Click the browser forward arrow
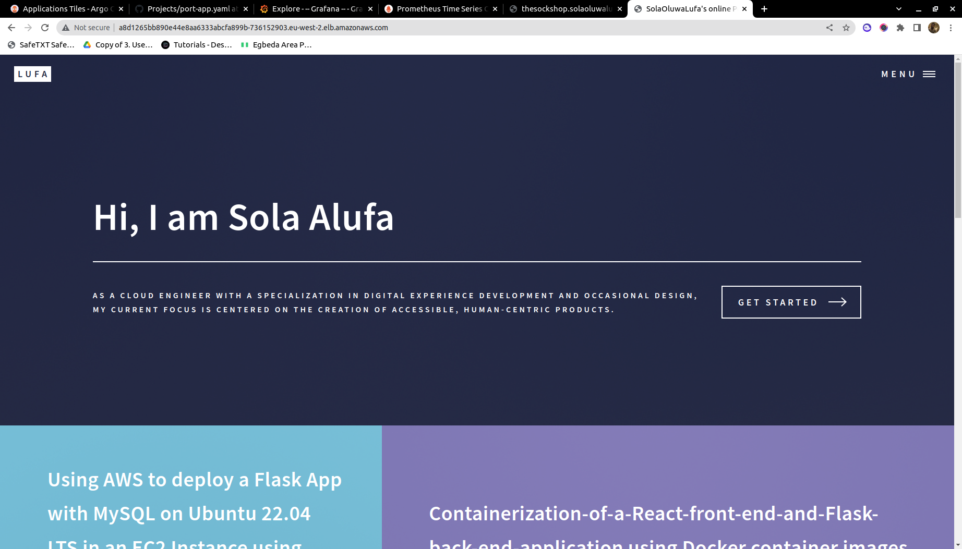Viewport: 962px width, 549px height. point(28,28)
